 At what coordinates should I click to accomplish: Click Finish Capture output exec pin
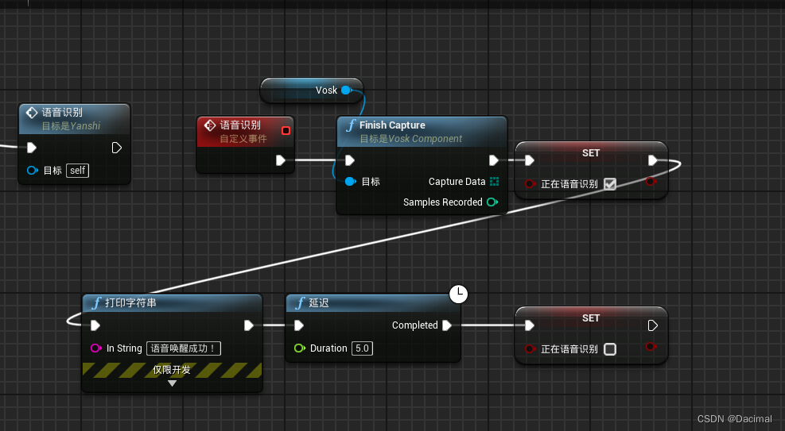click(x=494, y=160)
